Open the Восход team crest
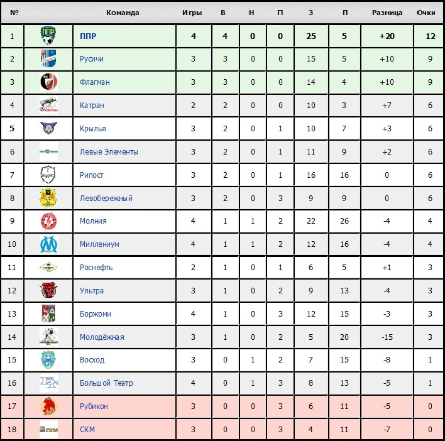445x441 pixels. click(x=48, y=359)
